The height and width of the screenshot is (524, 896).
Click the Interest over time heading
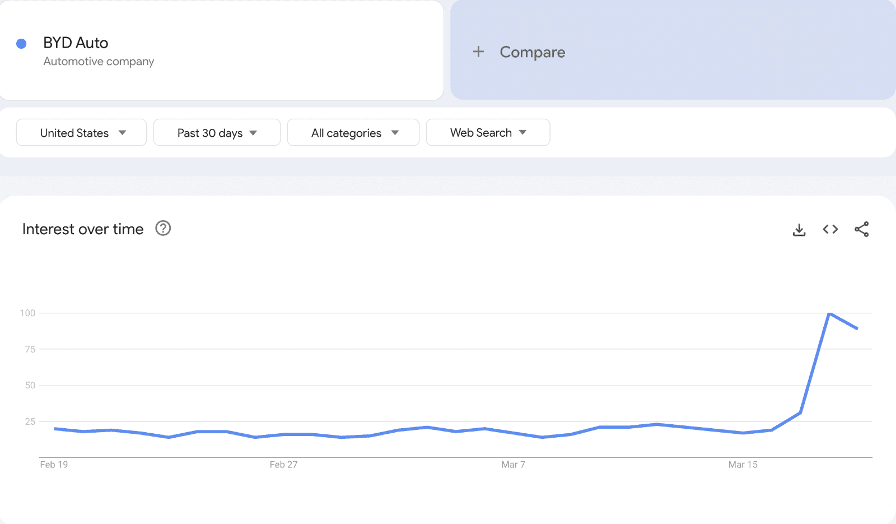pyautogui.click(x=83, y=229)
